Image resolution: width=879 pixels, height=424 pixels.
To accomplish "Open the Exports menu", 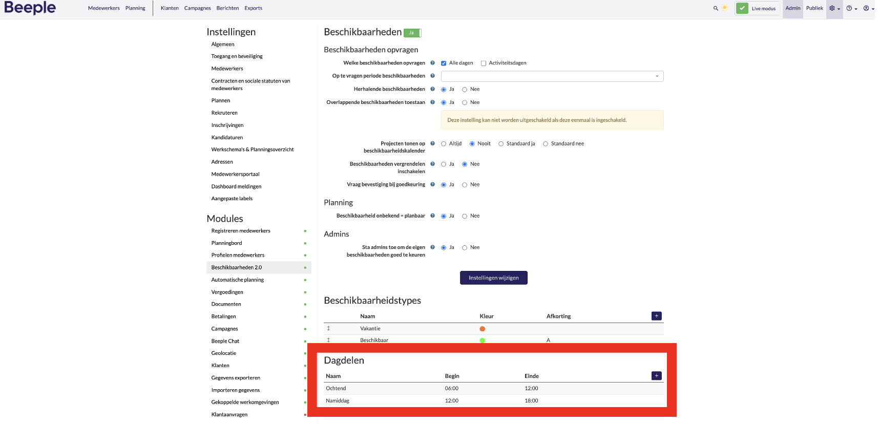I will pyautogui.click(x=253, y=8).
